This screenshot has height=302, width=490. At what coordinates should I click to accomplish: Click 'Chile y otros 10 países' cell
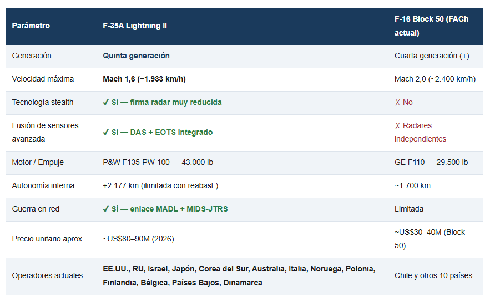point(433,275)
